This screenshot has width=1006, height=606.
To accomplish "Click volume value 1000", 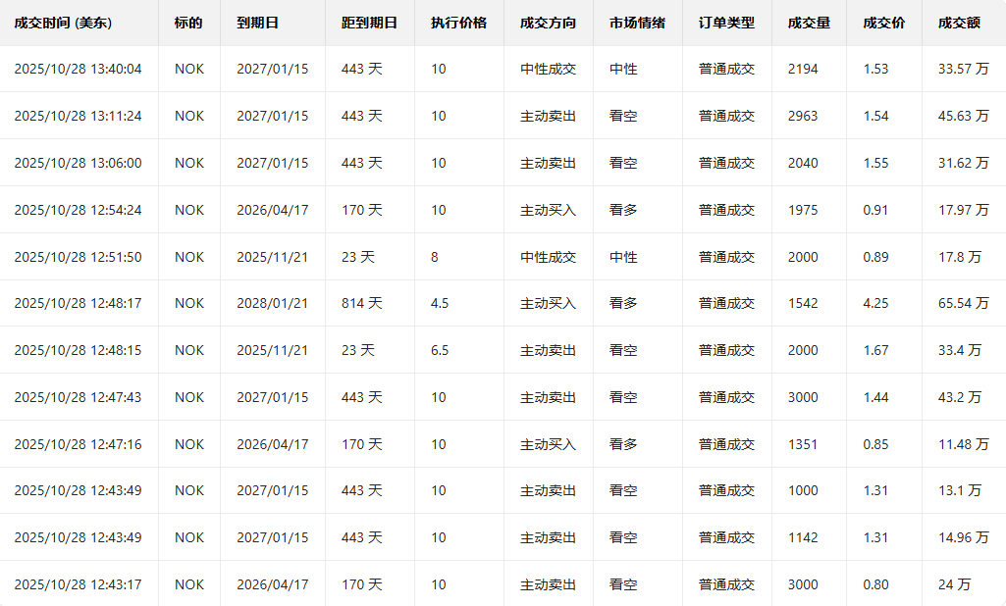I will 803,490.
